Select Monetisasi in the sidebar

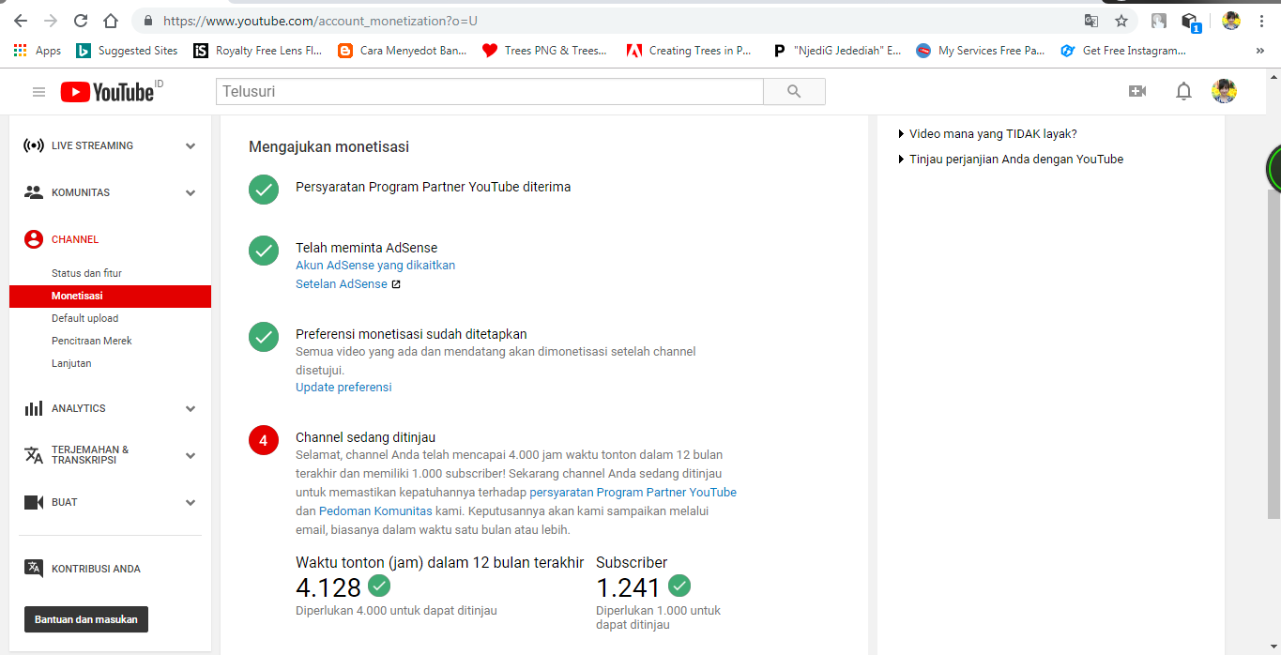point(110,296)
